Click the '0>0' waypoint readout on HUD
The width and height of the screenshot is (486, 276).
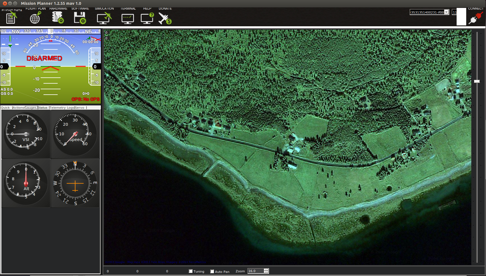pos(86,94)
